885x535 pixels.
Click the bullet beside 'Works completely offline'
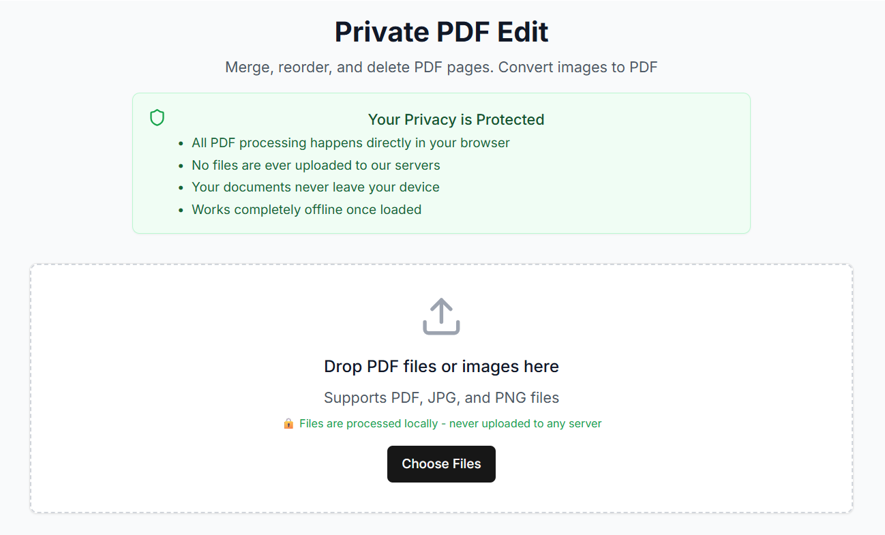[x=181, y=209]
